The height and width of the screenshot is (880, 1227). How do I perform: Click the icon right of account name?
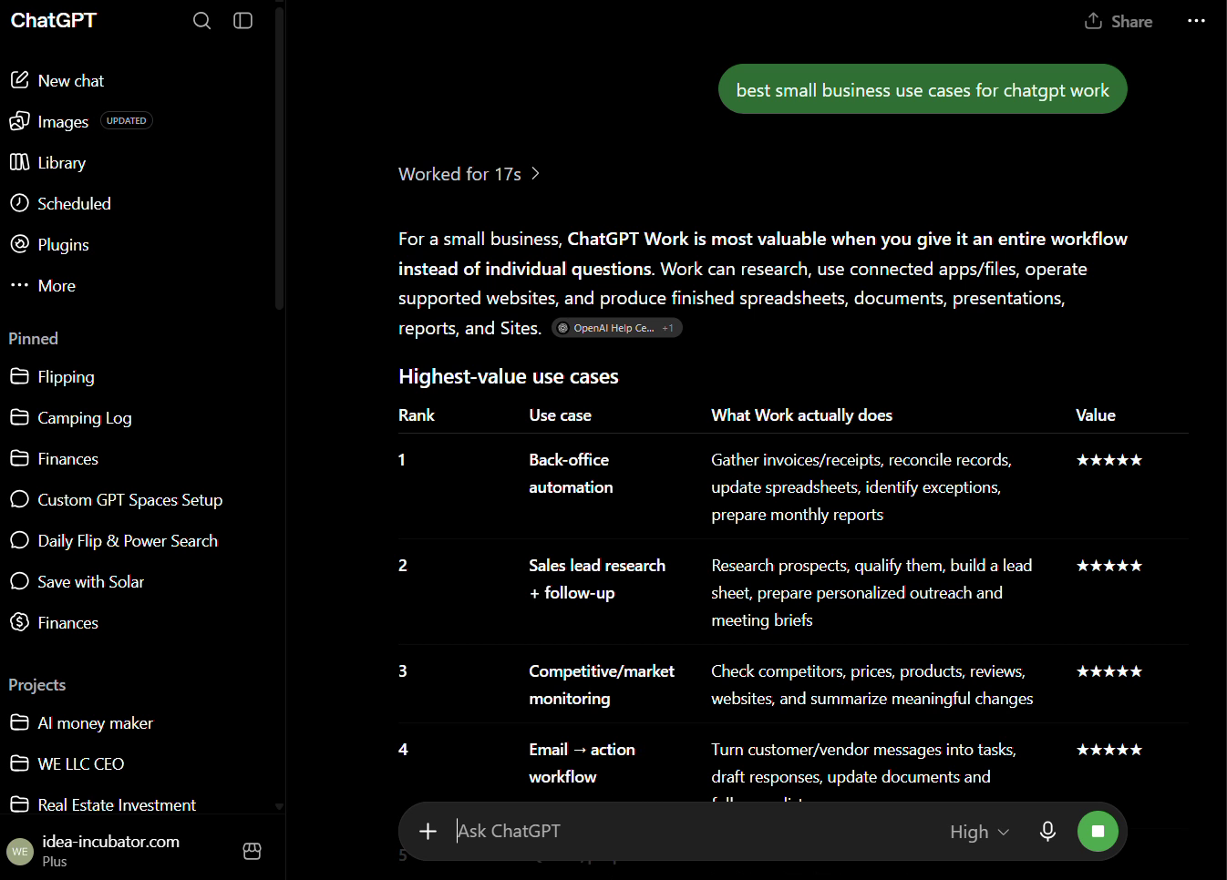pos(253,851)
